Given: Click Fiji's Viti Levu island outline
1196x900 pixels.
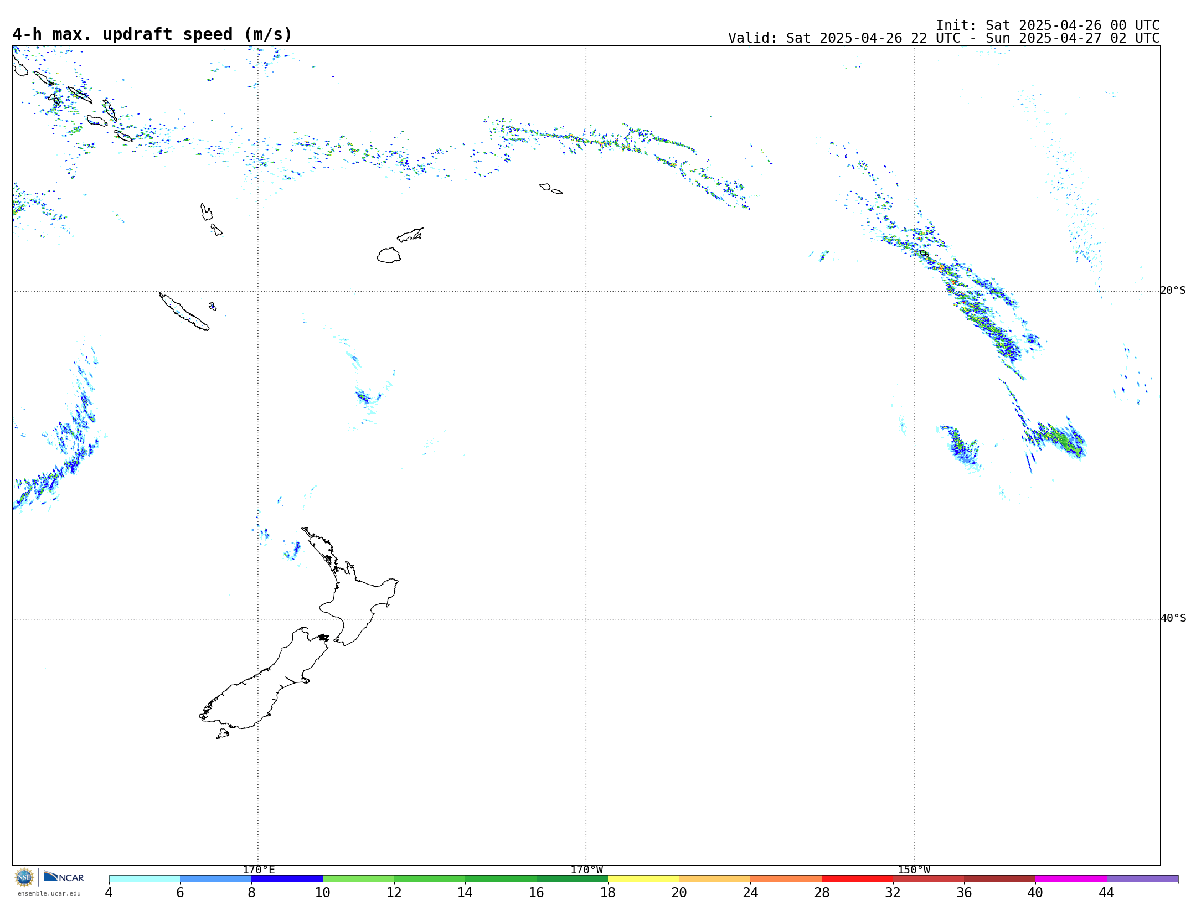Looking at the screenshot, I should 389,255.
